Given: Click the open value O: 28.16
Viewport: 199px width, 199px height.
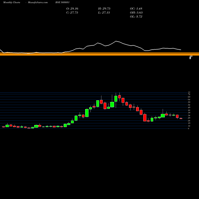Looking at the screenshot, I should [x=72, y=9].
